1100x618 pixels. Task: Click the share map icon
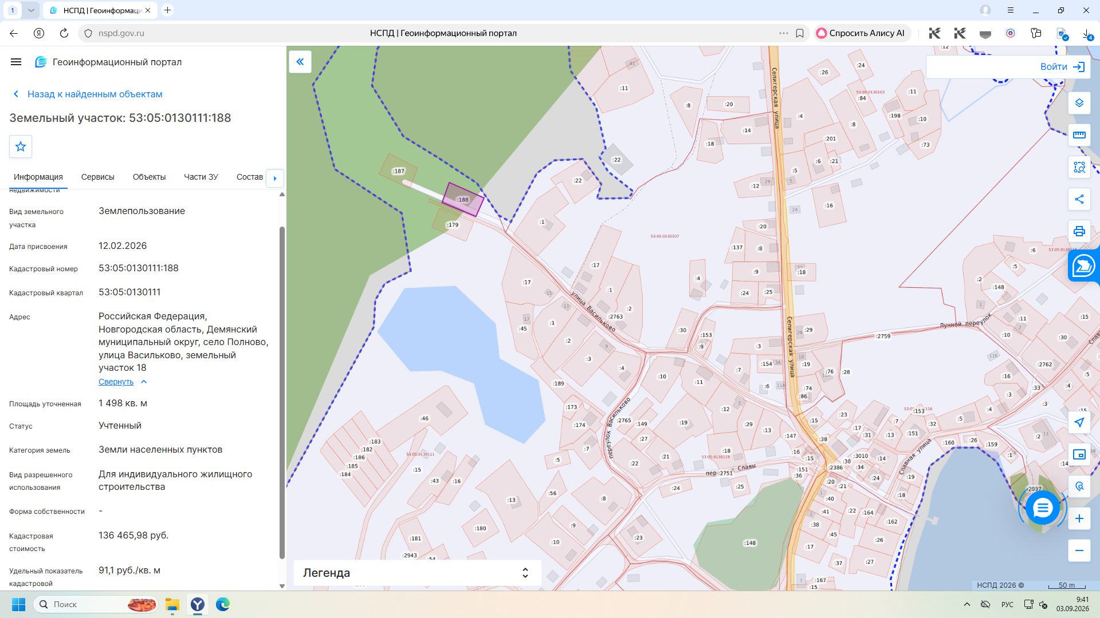pyautogui.click(x=1079, y=199)
